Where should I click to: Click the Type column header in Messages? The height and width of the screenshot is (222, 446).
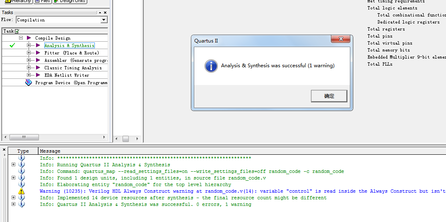point(23,151)
